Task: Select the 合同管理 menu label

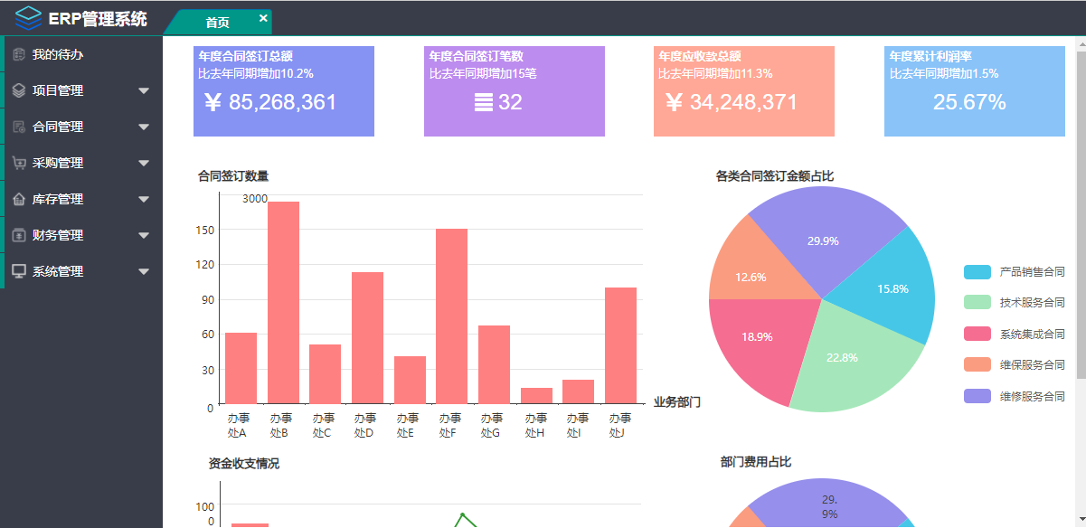Action: [58, 127]
